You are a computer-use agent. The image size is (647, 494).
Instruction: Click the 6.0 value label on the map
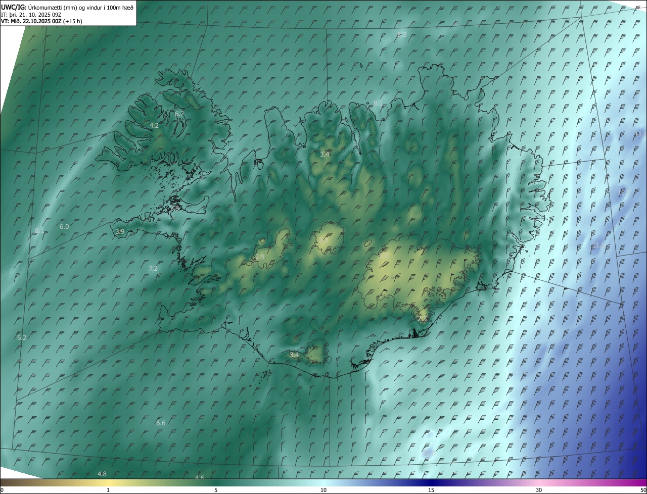[64, 226]
